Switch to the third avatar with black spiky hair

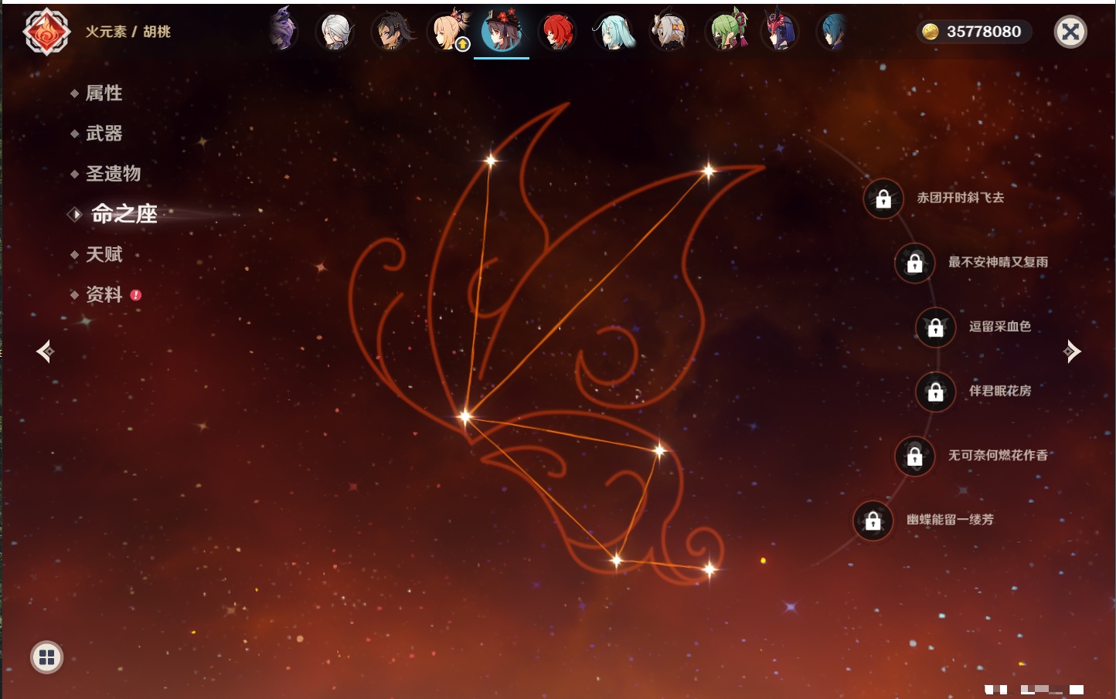pyautogui.click(x=392, y=32)
